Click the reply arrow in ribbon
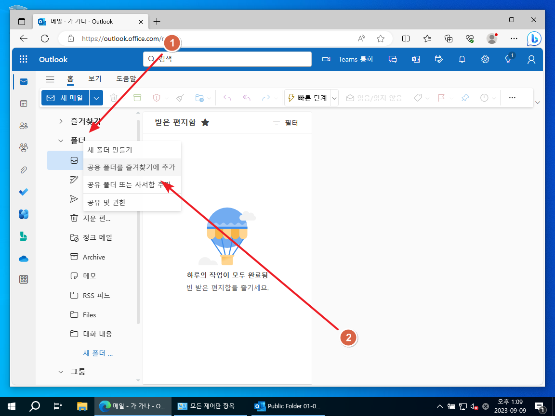Image resolution: width=555 pixels, height=416 pixels. tap(227, 98)
